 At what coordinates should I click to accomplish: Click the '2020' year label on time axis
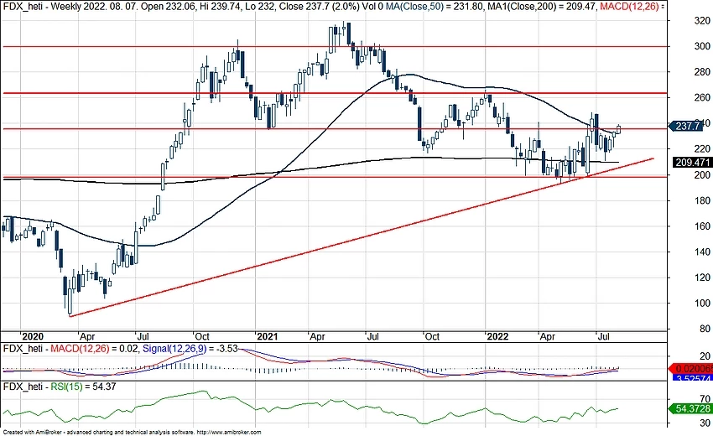pyautogui.click(x=33, y=336)
